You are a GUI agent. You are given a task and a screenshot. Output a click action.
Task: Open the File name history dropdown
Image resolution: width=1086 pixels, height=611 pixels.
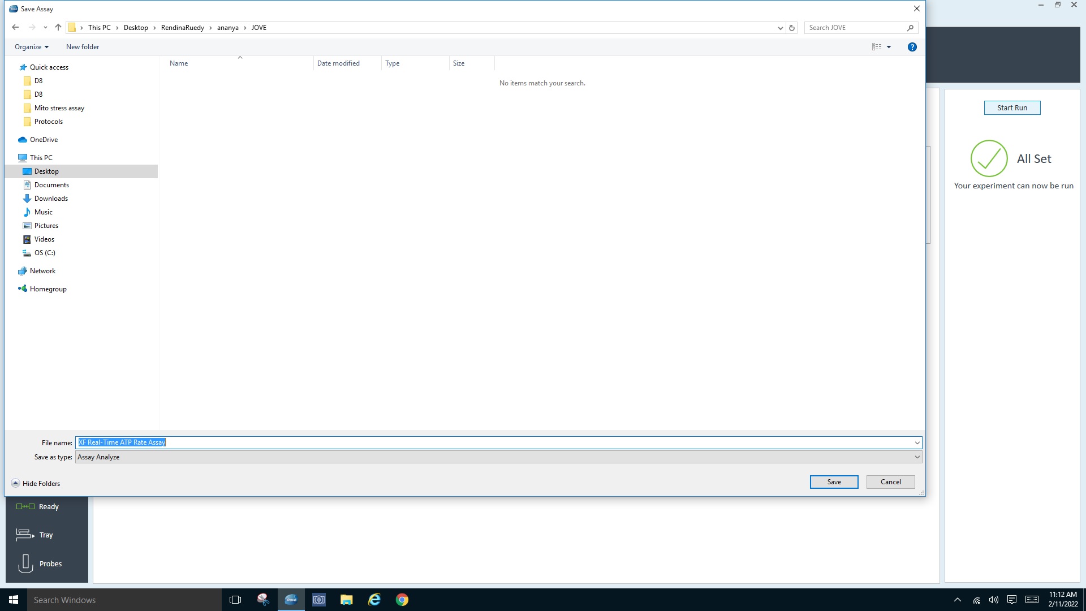click(x=917, y=442)
